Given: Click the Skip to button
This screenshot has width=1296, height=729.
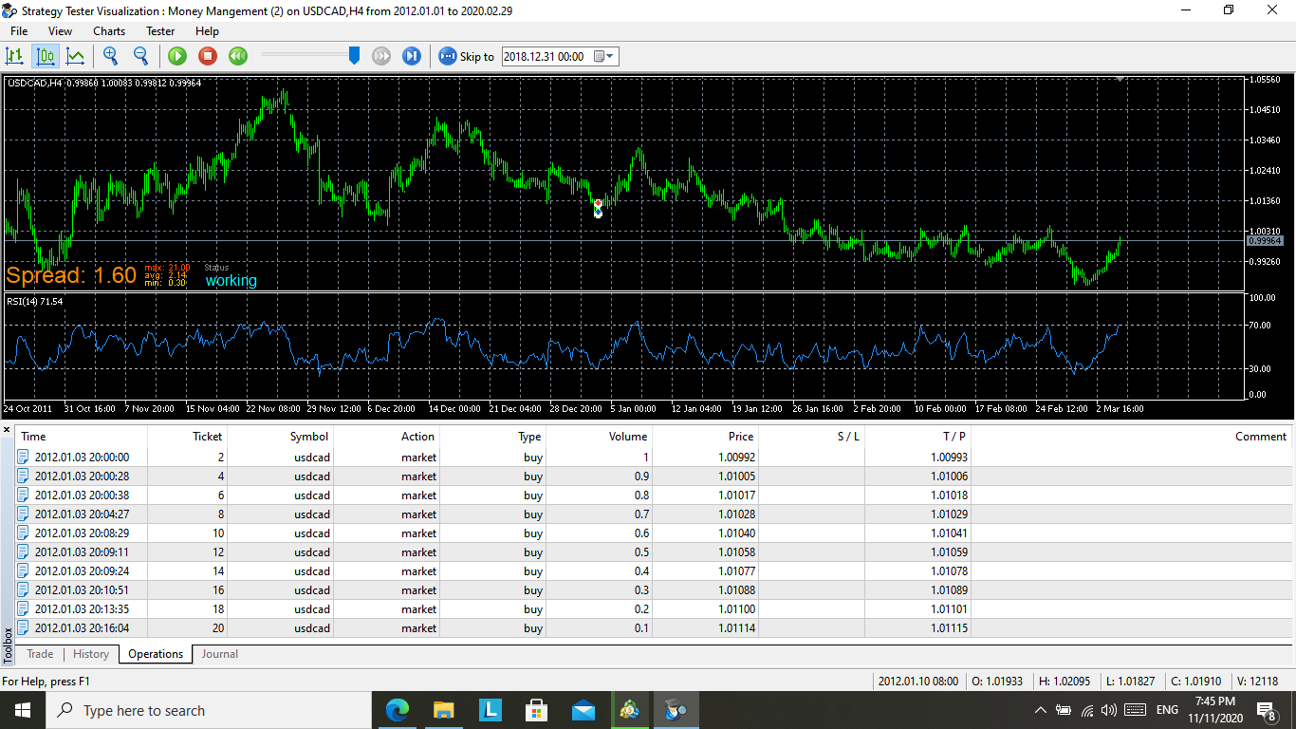Looking at the screenshot, I should coord(466,56).
